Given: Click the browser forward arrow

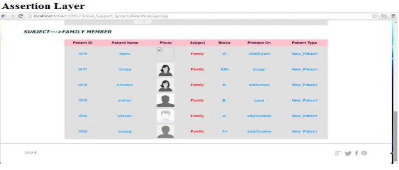Looking at the screenshot, I should pos(12,16).
